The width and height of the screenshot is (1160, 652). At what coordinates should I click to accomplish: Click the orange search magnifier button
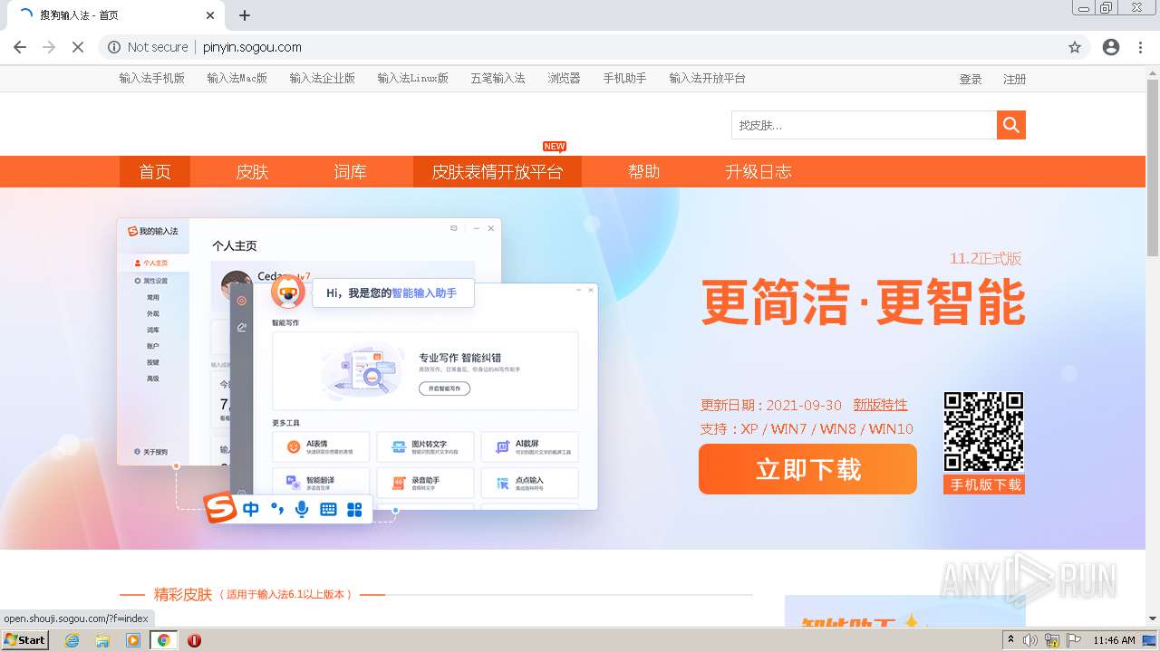pos(1011,125)
